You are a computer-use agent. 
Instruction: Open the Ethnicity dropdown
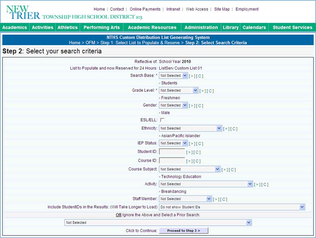click(190, 128)
